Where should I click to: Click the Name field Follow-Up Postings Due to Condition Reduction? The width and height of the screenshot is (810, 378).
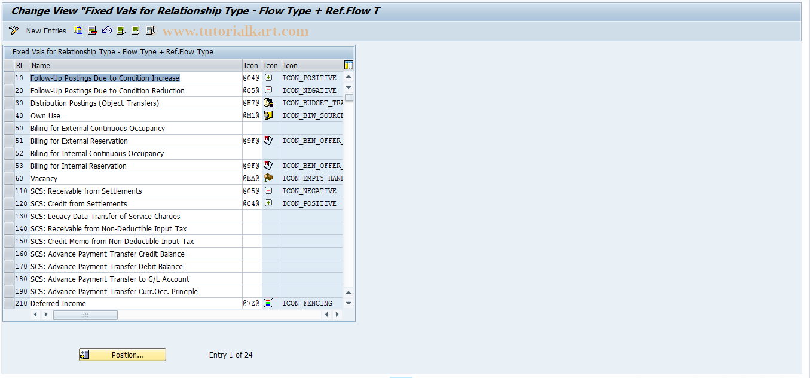click(136, 90)
